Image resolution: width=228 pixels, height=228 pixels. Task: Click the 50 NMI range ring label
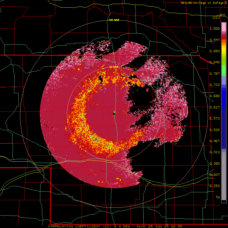114,67
